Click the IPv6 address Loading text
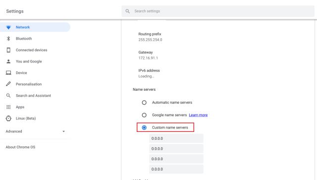Viewport: 317px width, 180px height. pos(146,76)
